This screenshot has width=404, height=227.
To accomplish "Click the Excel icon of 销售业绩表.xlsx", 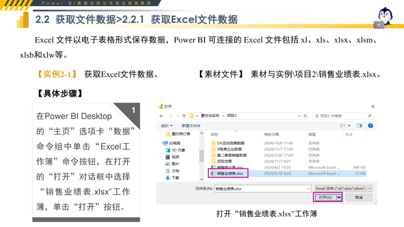I will point(213,174).
